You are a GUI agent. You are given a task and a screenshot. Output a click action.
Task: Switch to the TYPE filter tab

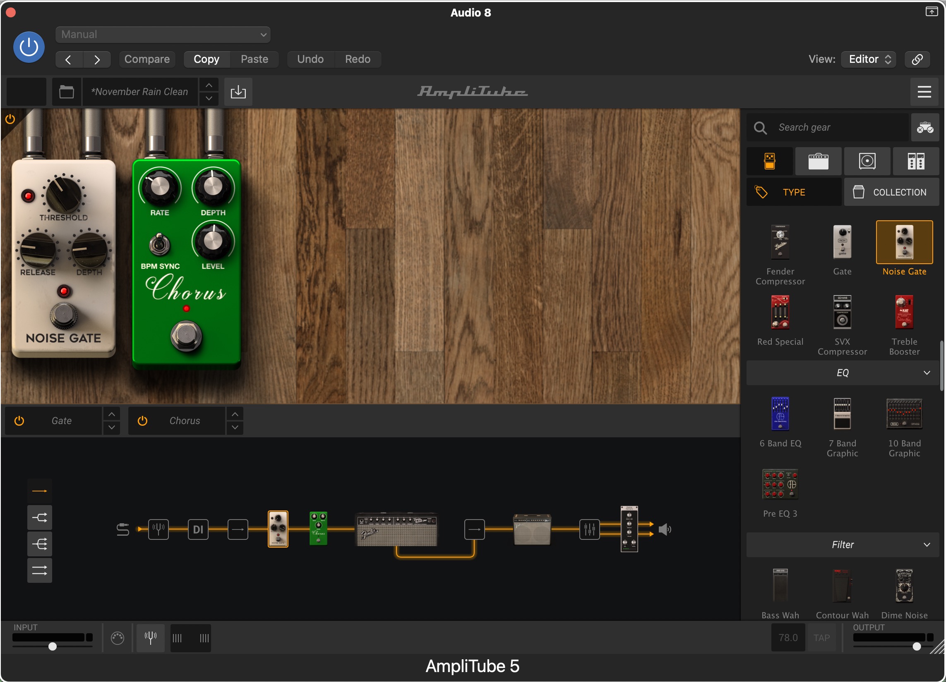click(x=794, y=192)
